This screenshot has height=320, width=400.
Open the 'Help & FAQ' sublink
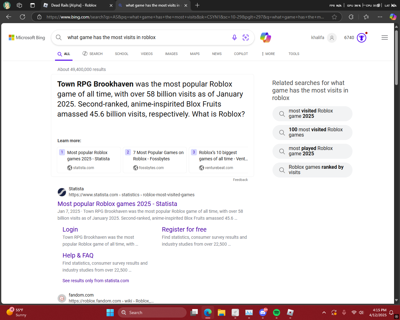tap(78, 255)
